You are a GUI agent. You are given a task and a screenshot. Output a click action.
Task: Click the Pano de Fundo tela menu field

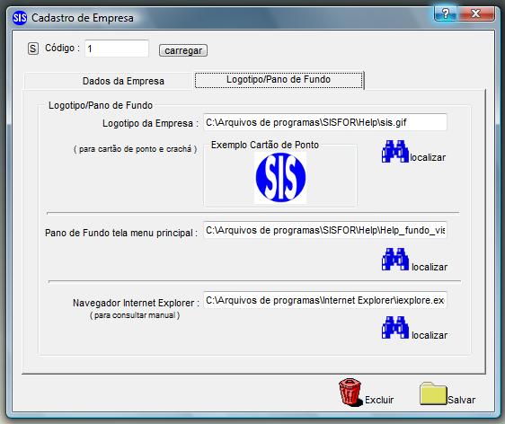[x=325, y=230]
